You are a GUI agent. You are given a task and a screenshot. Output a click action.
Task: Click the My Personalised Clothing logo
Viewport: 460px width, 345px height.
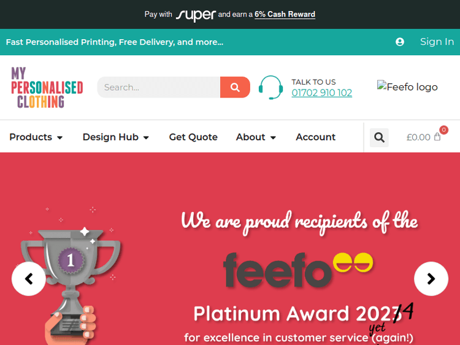tap(47, 87)
